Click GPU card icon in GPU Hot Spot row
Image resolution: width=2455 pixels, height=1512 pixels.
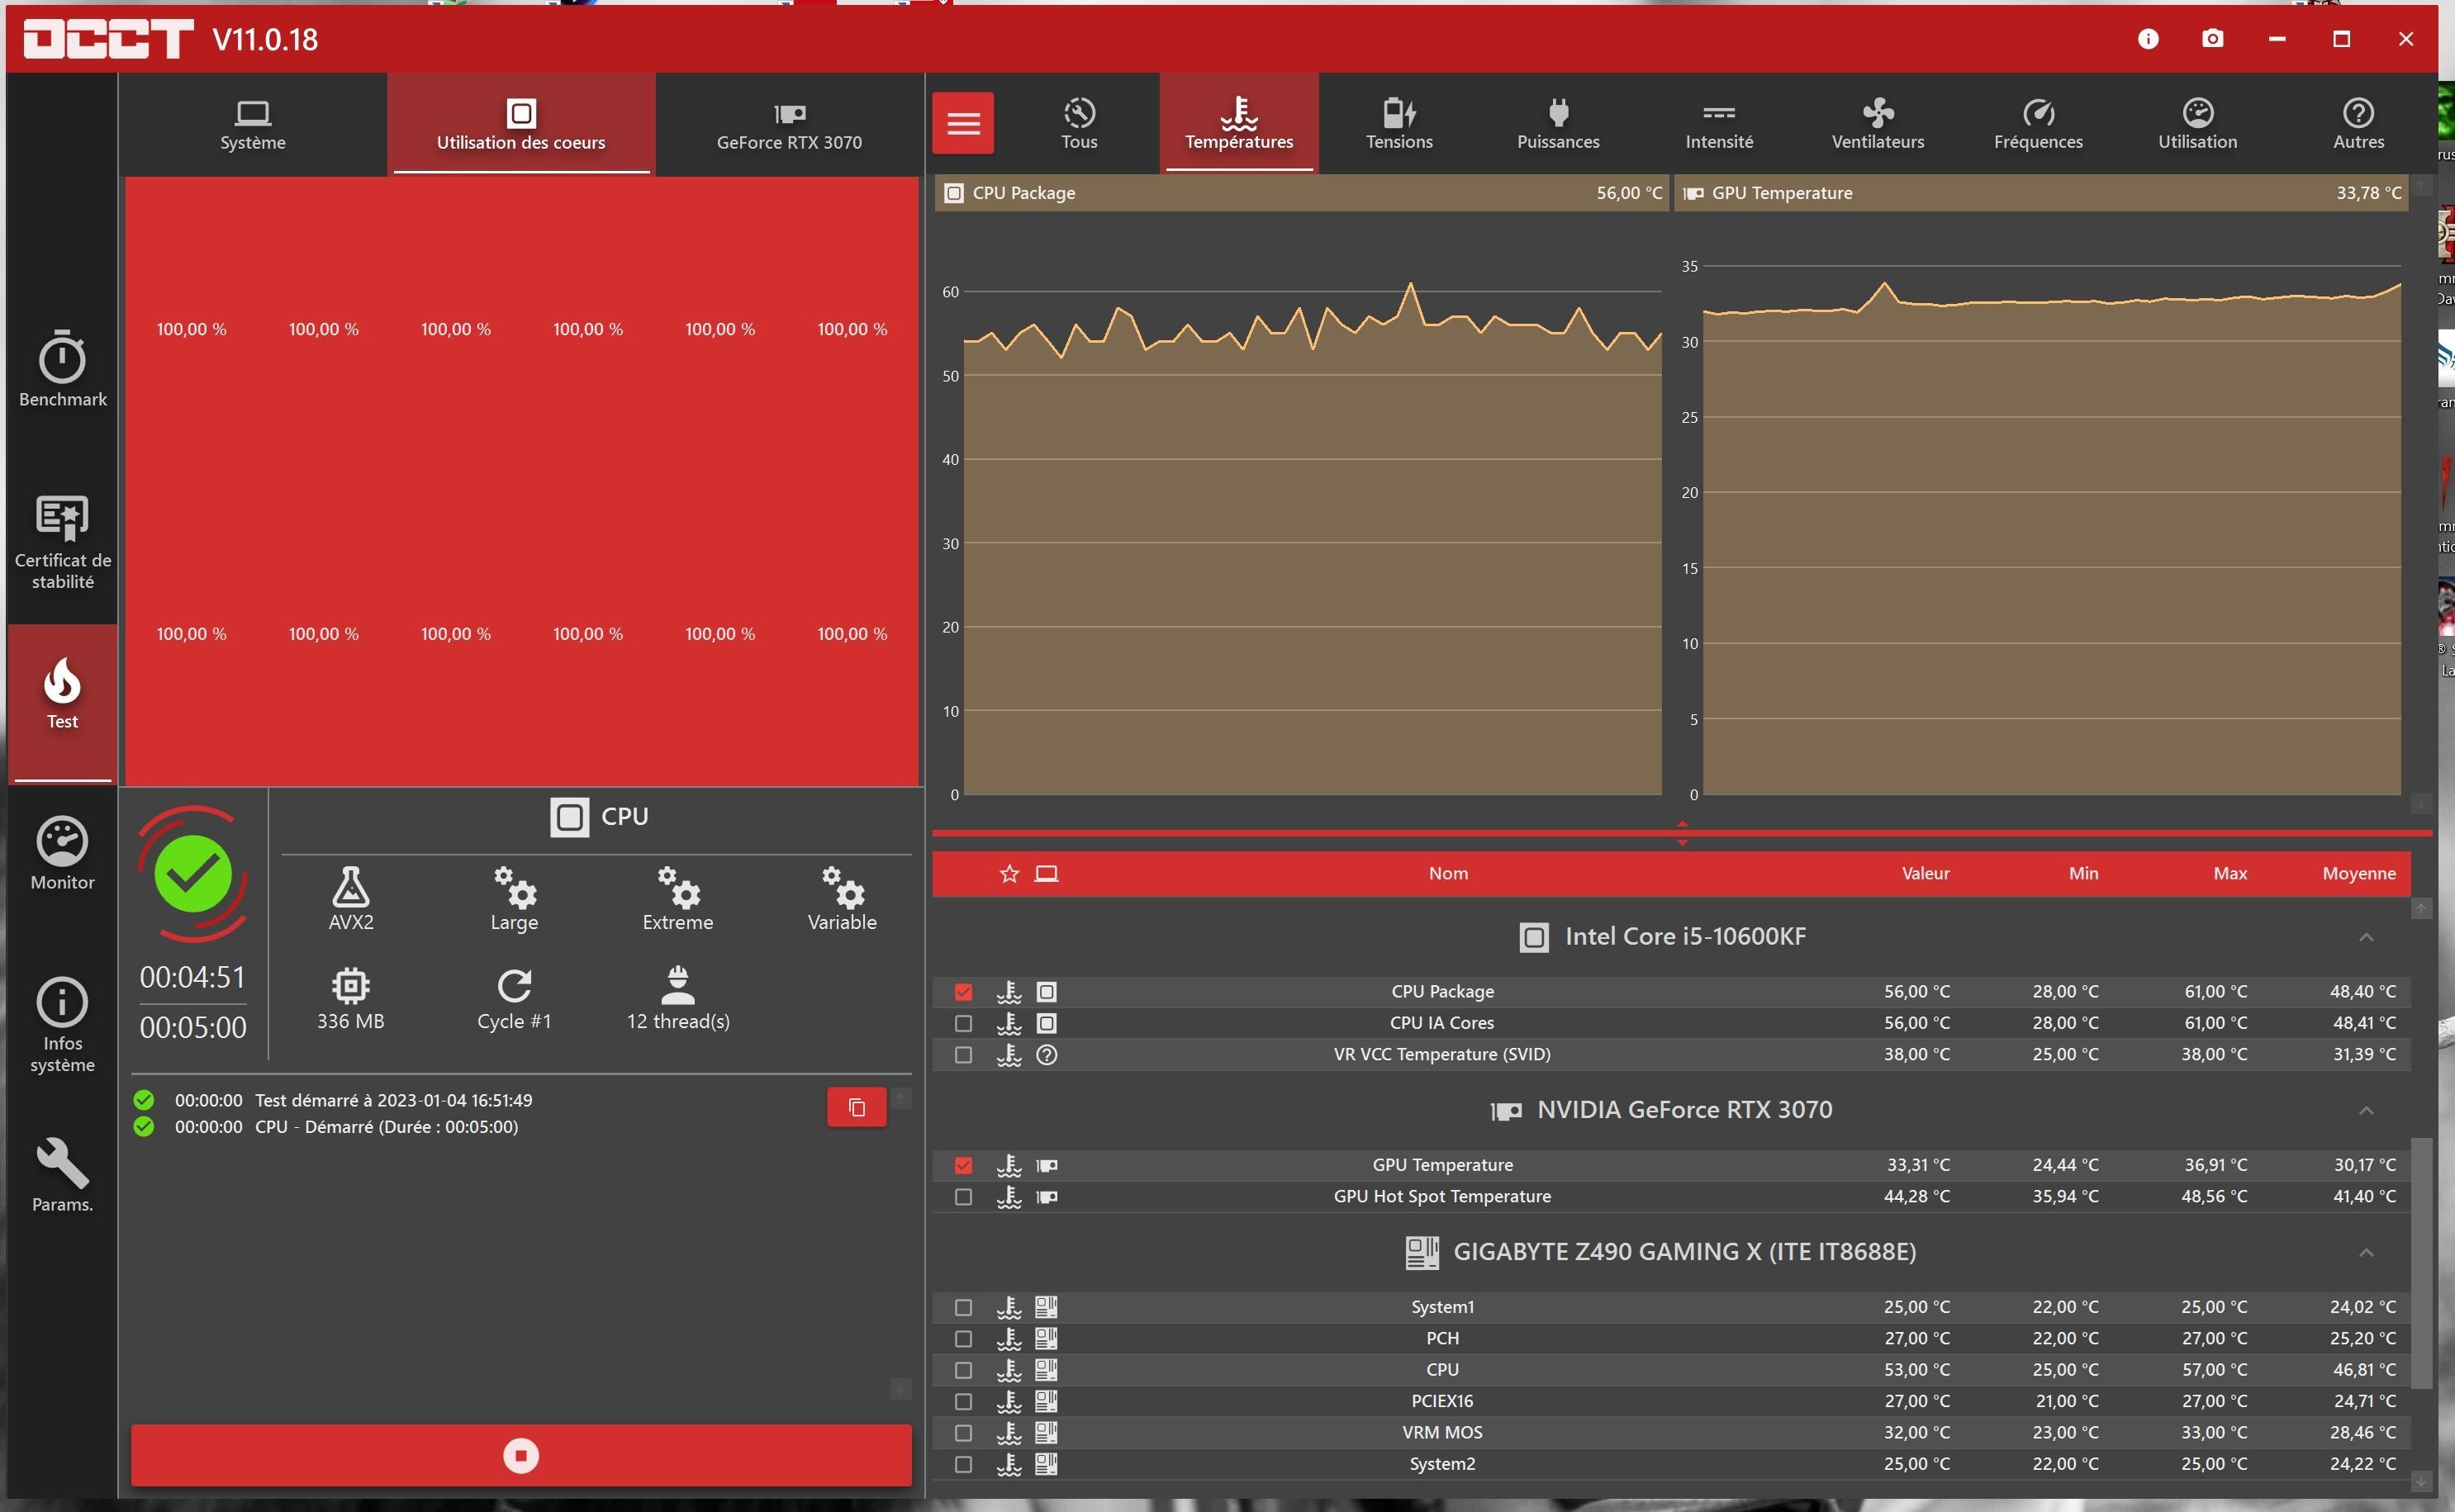[x=1046, y=1197]
